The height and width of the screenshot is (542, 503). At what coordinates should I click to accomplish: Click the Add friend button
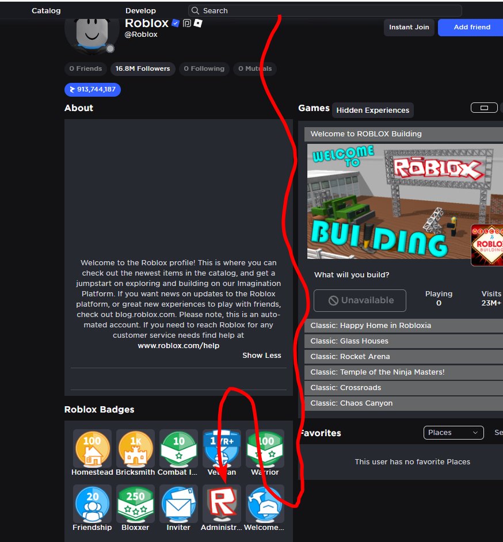[x=472, y=27]
